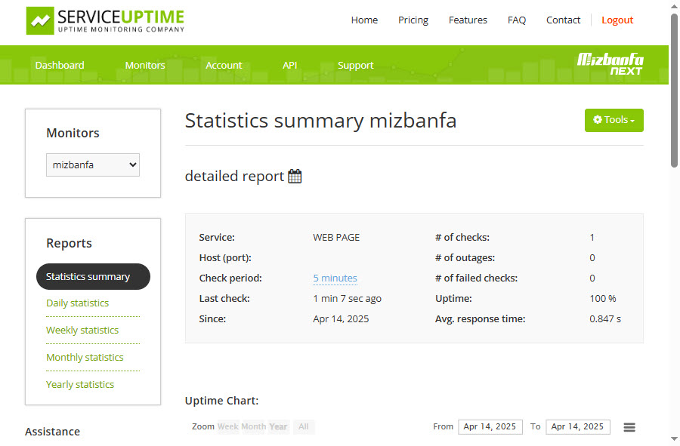Click the 'Monitors' sidebar heading
Image resolution: width=680 pixels, height=446 pixels.
(73, 133)
